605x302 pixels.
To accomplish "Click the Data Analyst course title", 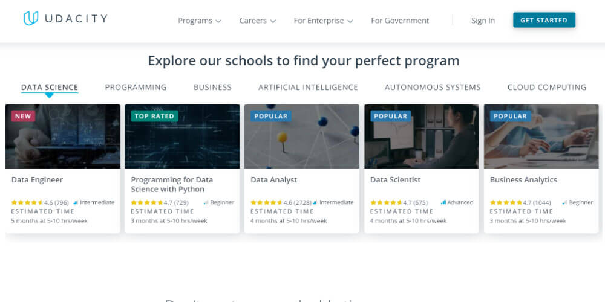I will point(273,179).
